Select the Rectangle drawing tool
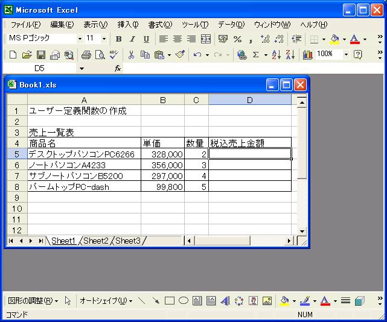This screenshot has height=322, width=387. (170, 301)
